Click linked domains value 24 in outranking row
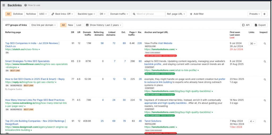The height and width of the screenshot is (135, 272). 114,100
